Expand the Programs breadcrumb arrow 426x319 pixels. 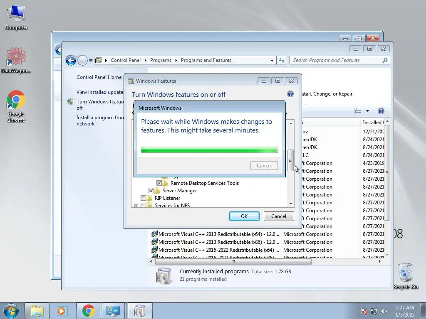(176, 60)
